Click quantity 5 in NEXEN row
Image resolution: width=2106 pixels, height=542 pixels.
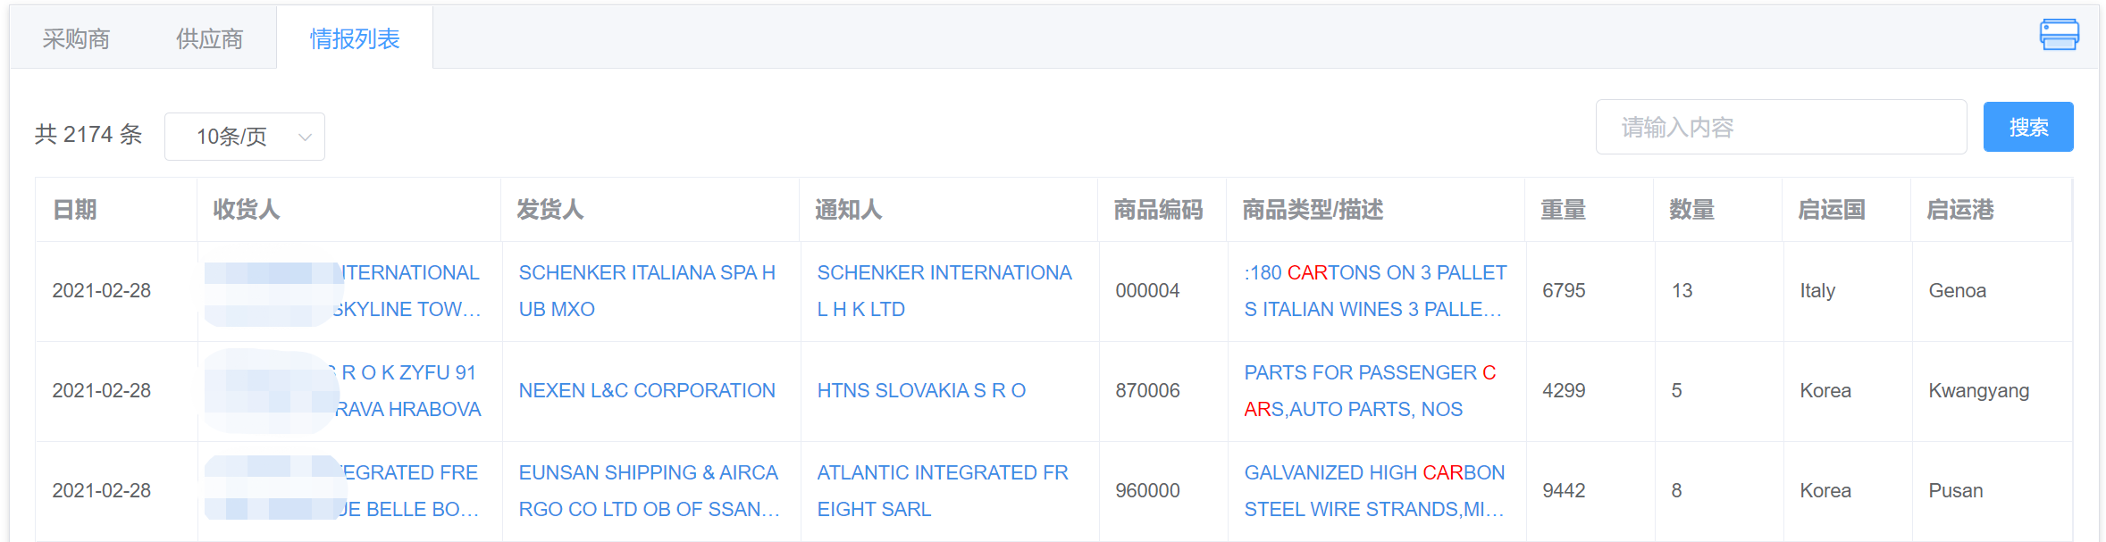tap(1676, 390)
